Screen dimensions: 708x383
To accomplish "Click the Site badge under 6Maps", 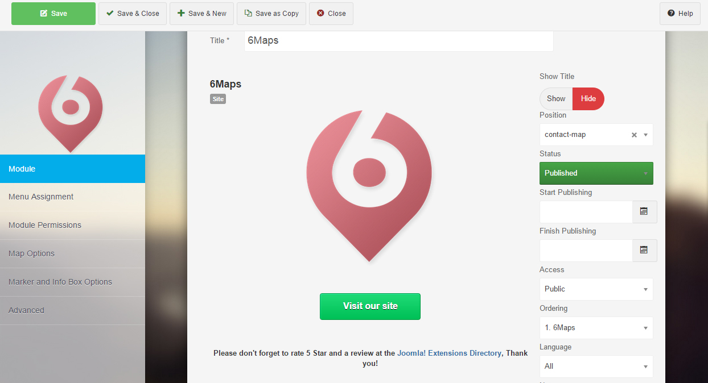I will [218, 99].
